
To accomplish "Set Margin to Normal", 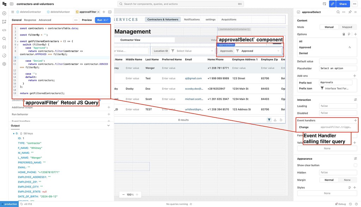I will tap(329, 180).
